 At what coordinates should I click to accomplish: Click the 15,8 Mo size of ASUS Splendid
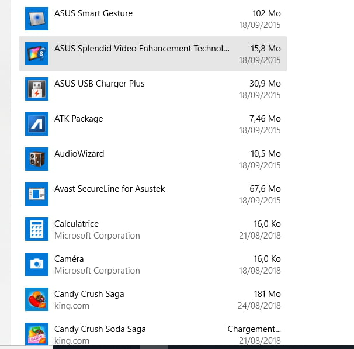tap(265, 49)
